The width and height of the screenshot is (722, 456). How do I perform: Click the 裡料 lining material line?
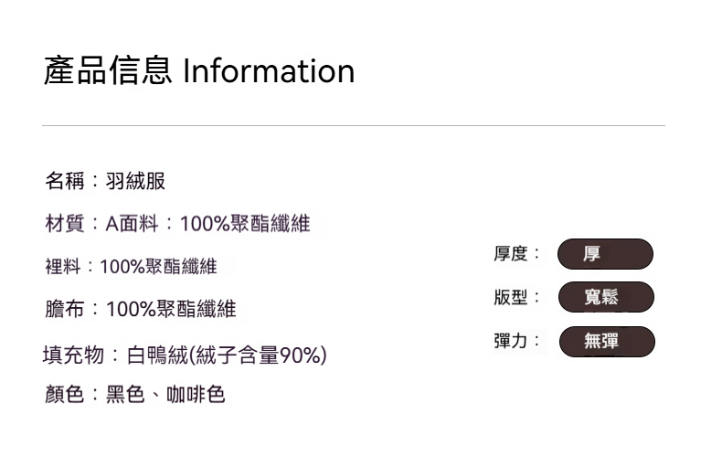[x=131, y=267]
